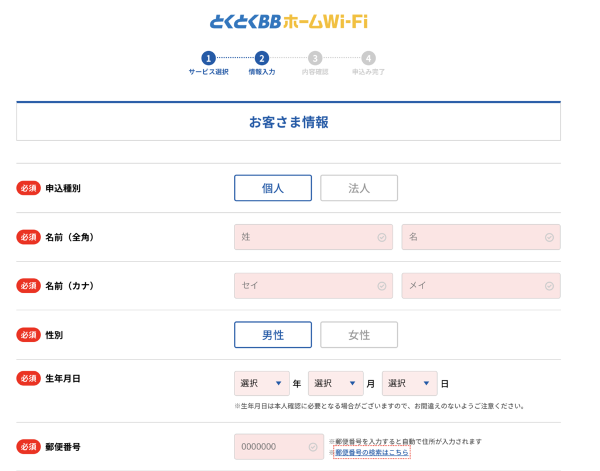Choose 女性 for gender

point(359,335)
